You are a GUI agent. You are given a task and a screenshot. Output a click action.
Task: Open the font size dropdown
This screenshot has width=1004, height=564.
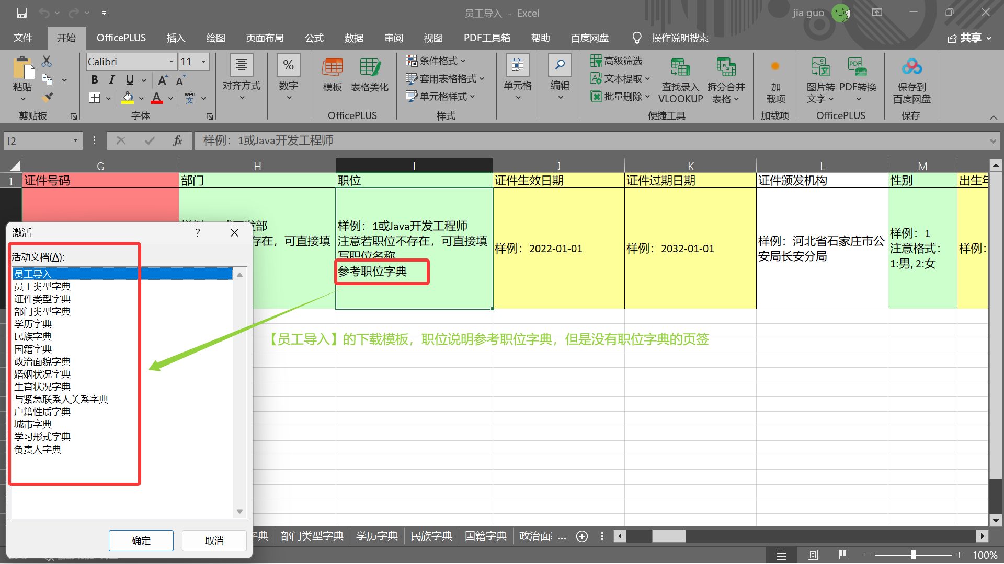pyautogui.click(x=203, y=62)
